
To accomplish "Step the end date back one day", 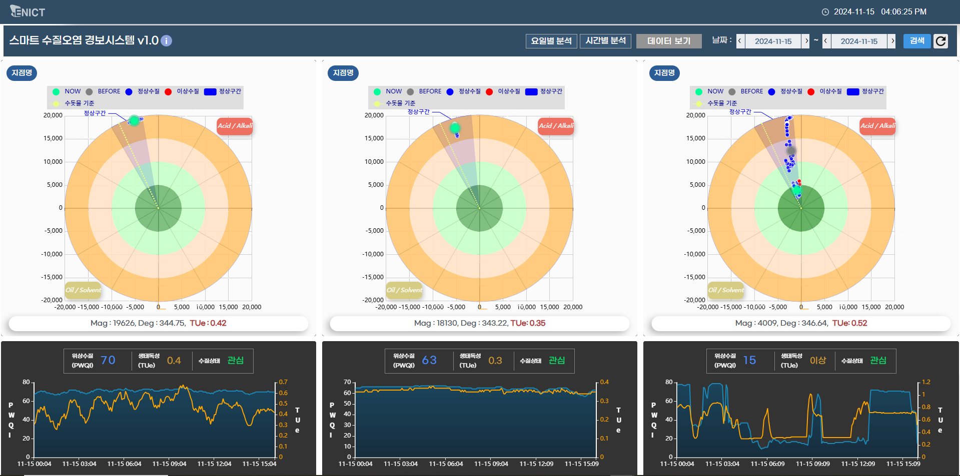I will pos(826,41).
